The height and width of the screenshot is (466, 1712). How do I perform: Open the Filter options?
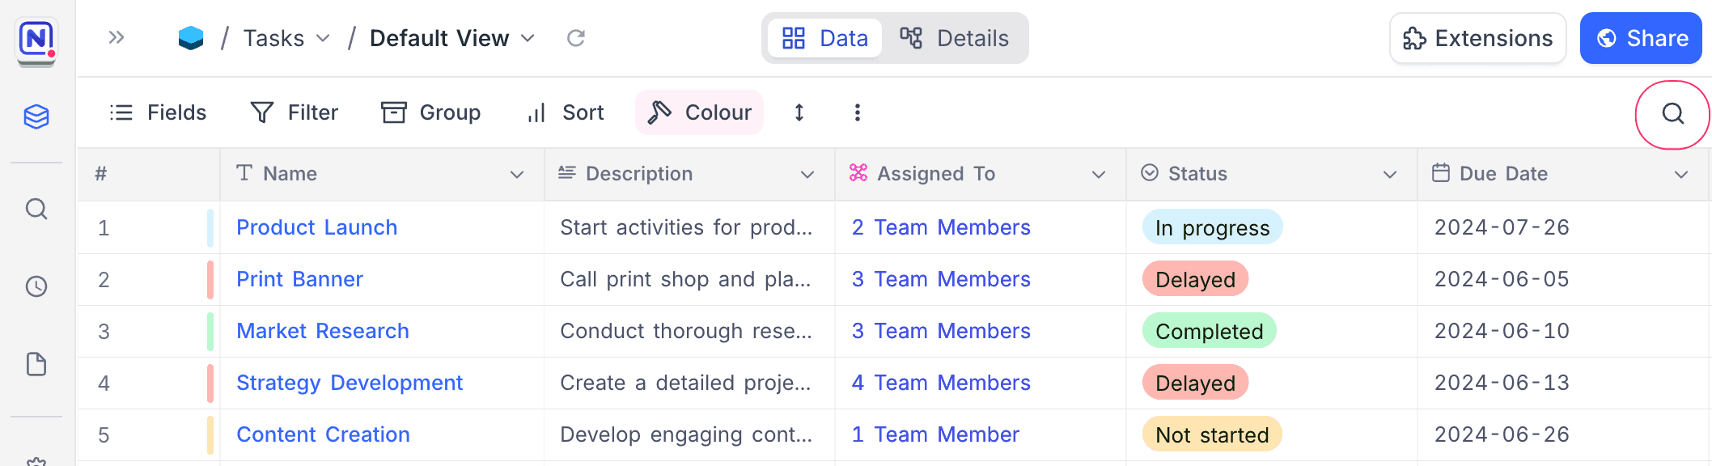pyautogui.click(x=295, y=112)
